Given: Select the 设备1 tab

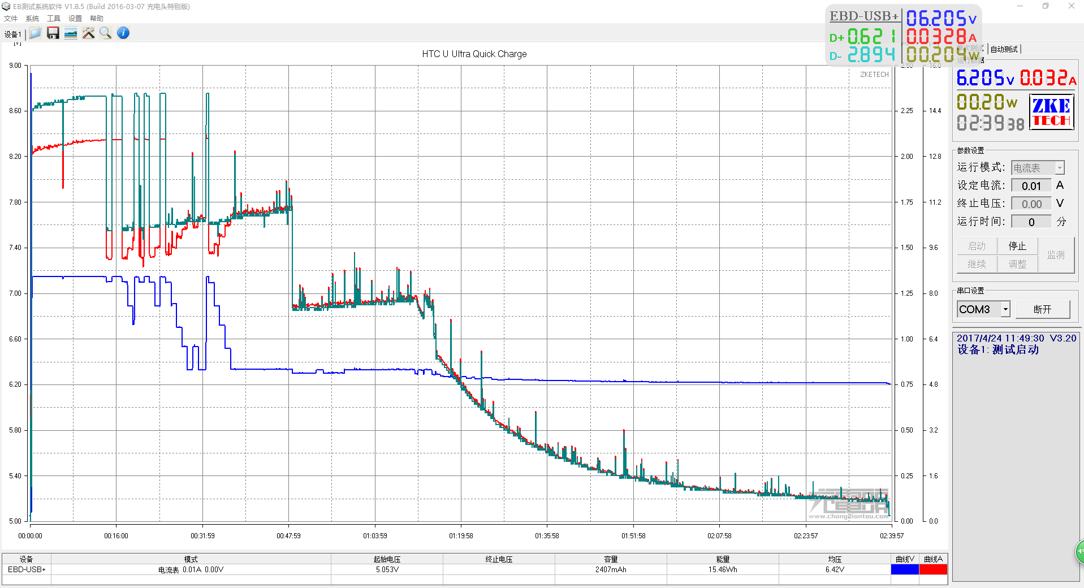Looking at the screenshot, I should tap(12, 34).
